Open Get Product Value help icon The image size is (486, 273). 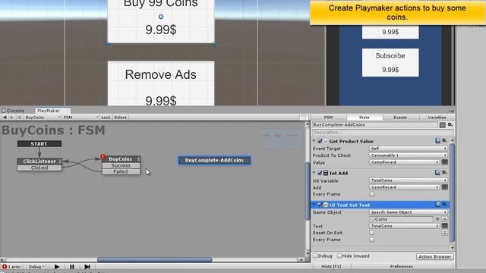pyautogui.click(x=437, y=141)
